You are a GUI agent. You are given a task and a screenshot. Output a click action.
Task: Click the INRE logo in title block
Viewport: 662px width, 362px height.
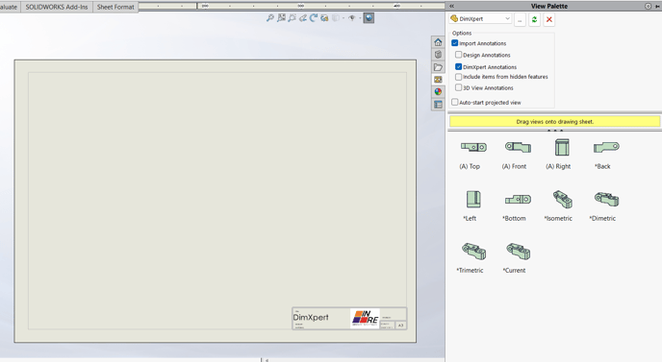(365, 318)
